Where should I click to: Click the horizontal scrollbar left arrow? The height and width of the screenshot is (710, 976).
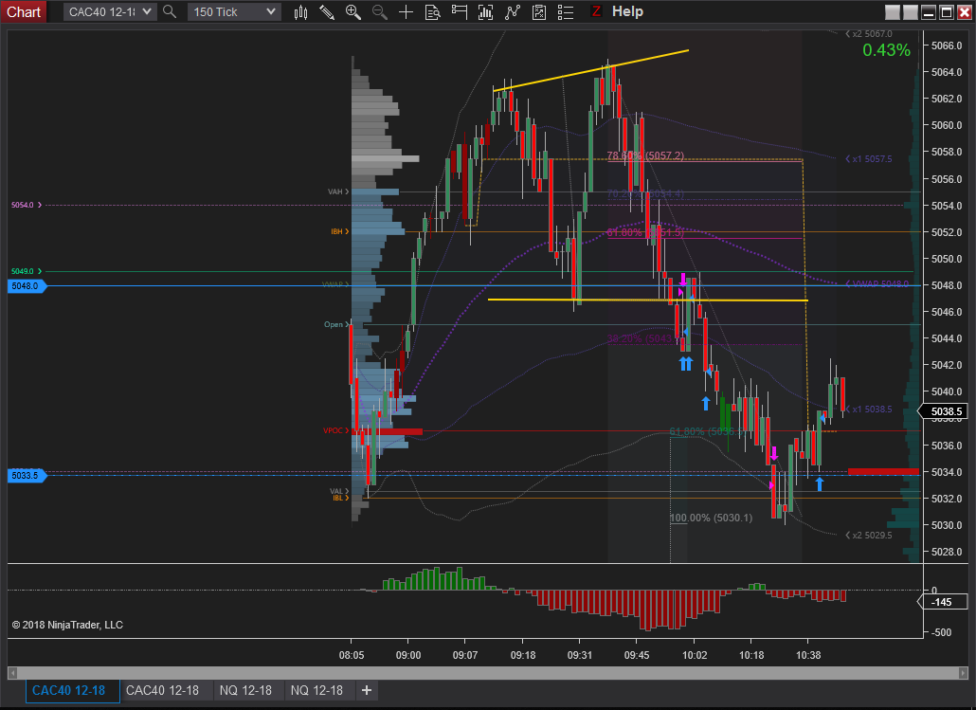(x=11, y=673)
